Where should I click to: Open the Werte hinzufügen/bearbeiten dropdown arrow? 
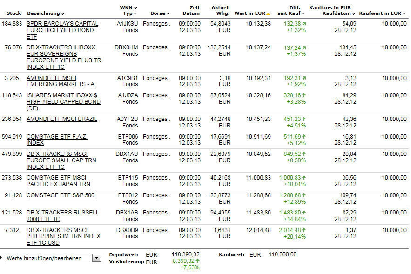[96, 258]
